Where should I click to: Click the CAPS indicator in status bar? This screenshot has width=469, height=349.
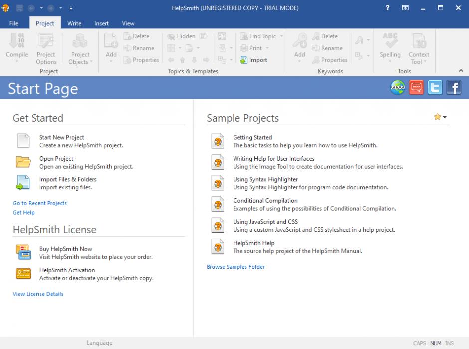coord(419,343)
